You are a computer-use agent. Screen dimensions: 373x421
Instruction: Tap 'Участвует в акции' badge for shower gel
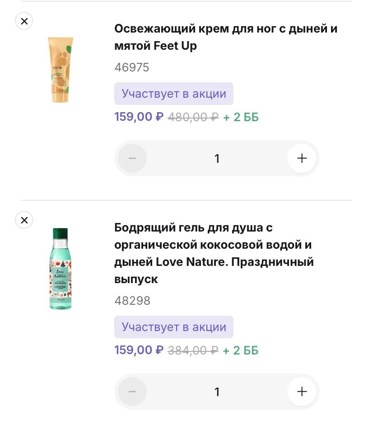[173, 327]
